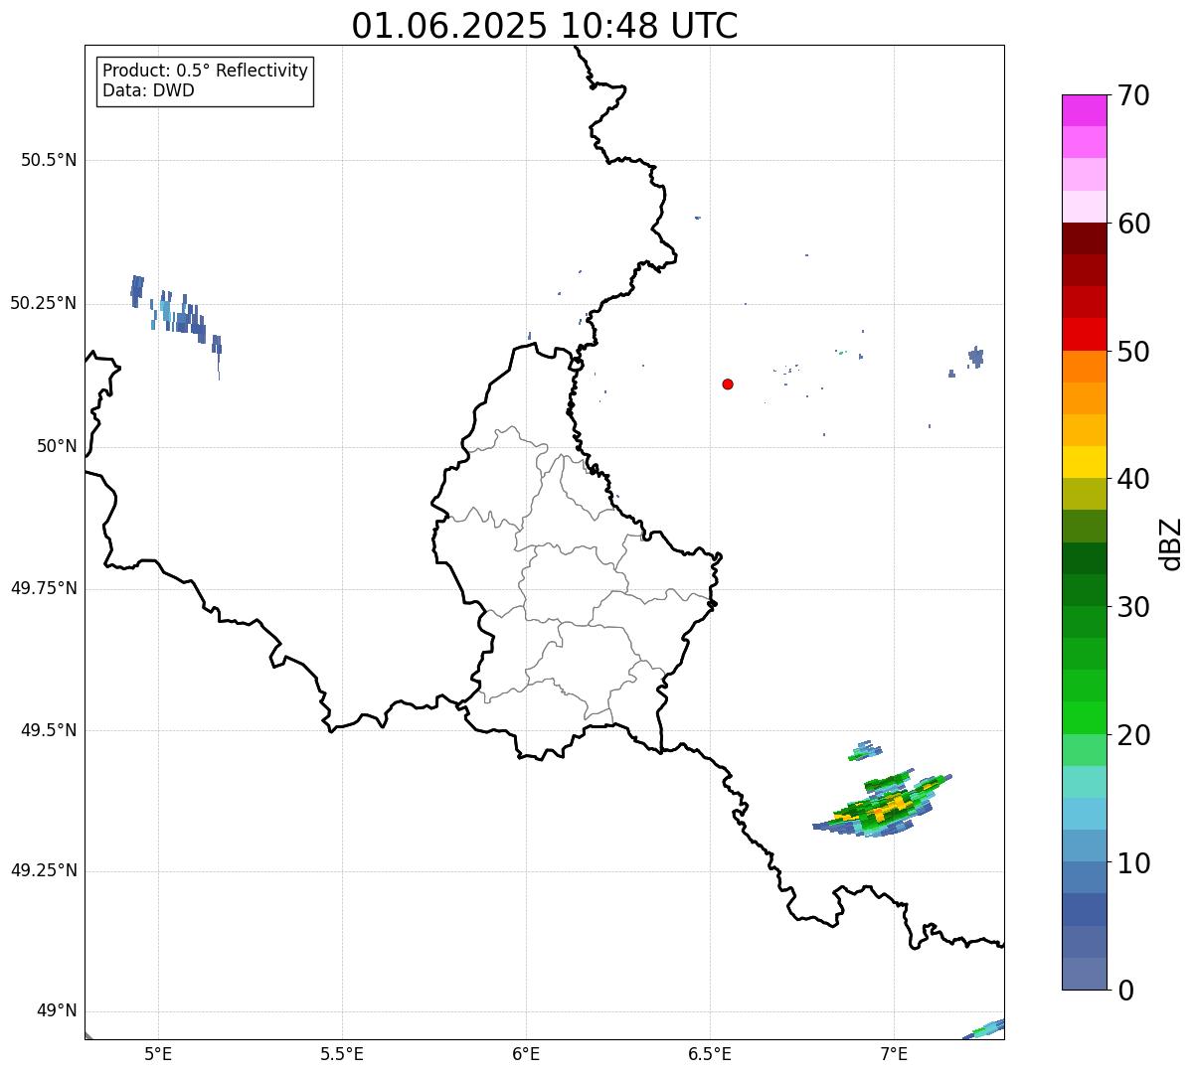Click the 50.5°N latitude label
Image resolution: width=1195 pixels, height=1074 pixels.
coord(49,160)
